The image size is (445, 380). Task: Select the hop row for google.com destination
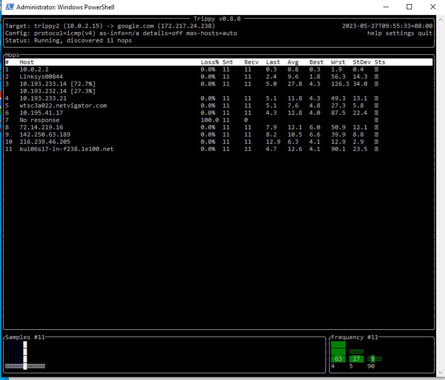66,149
